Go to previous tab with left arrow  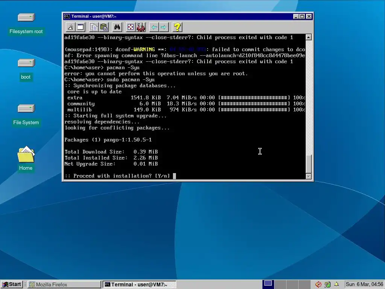tap(154, 27)
